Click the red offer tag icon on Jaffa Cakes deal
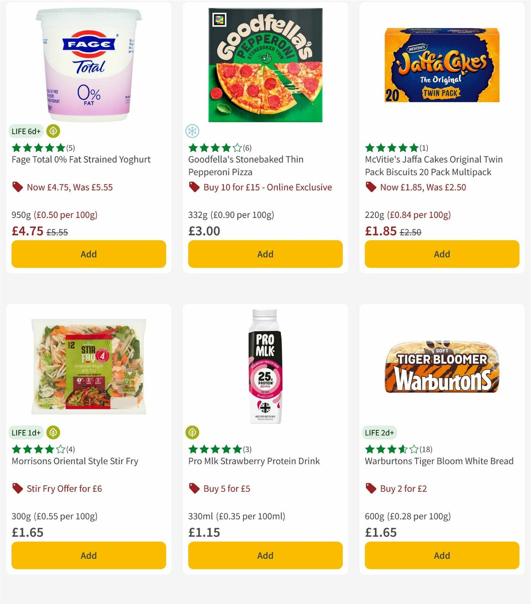This screenshot has width=531, height=604. pyautogui.click(x=371, y=187)
